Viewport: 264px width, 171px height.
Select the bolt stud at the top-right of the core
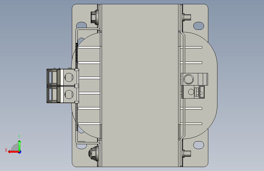click(x=186, y=17)
